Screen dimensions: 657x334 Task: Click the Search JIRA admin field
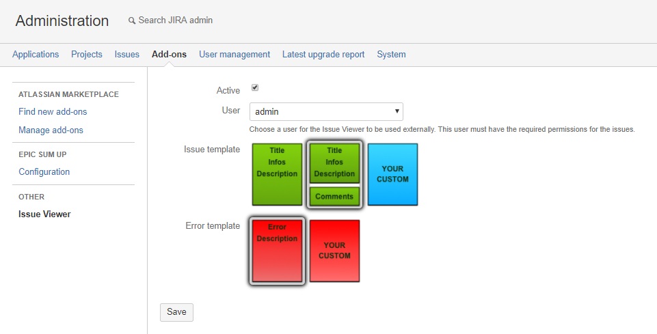click(x=176, y=20)
